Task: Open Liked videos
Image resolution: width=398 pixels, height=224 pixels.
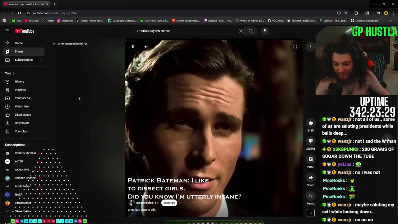Action: (23, 115)
